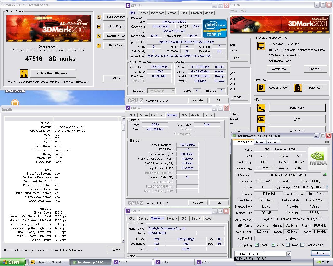The width and height of the screenshot is (333, 266).
Task: Click Close in the Details window
Action: pyautogui.click(x=117, y=250)
